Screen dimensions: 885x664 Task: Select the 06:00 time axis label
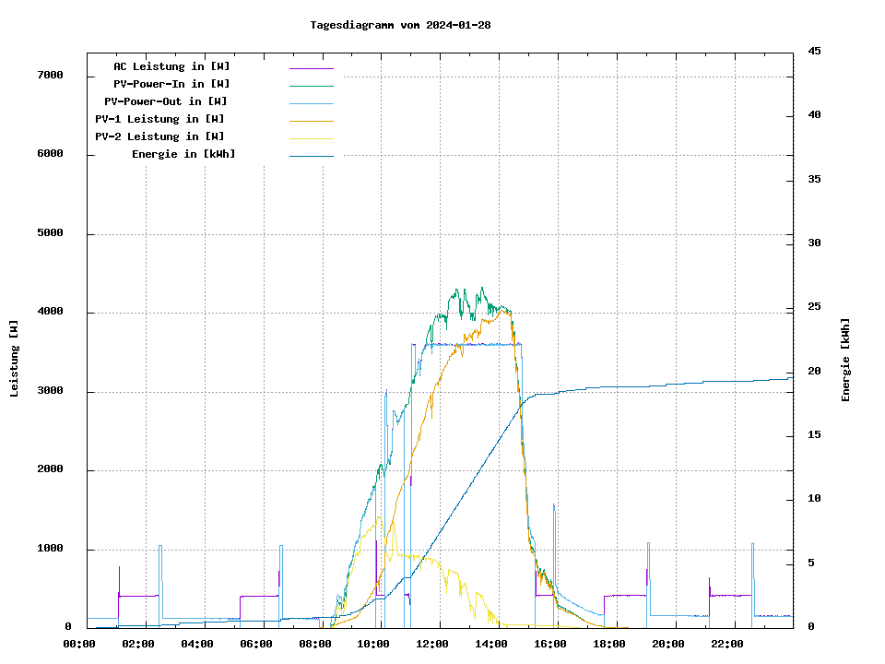point(255,644)
